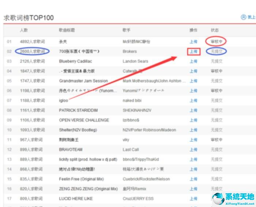The height and width of the screenshot is (207, 256).
Task: Click artist name naked bibi
Action: (x=132, y=100)
